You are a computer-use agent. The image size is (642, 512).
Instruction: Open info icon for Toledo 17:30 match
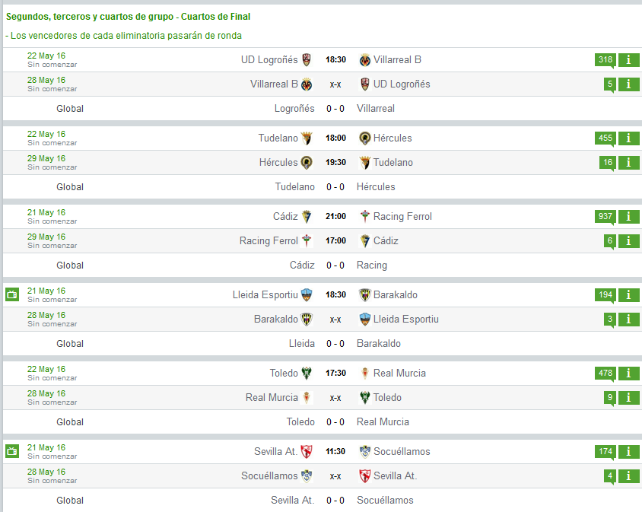tap(628, 373)
